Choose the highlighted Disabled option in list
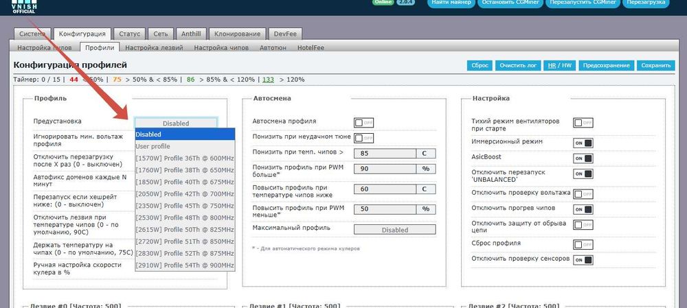The image size is (687, 308). point(185,134)
